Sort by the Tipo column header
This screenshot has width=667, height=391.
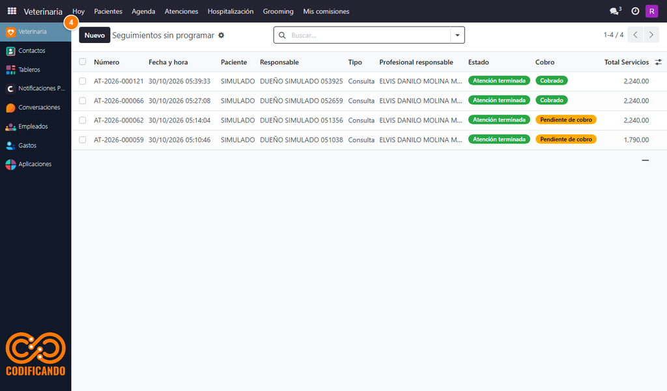(x=355, y=62)
